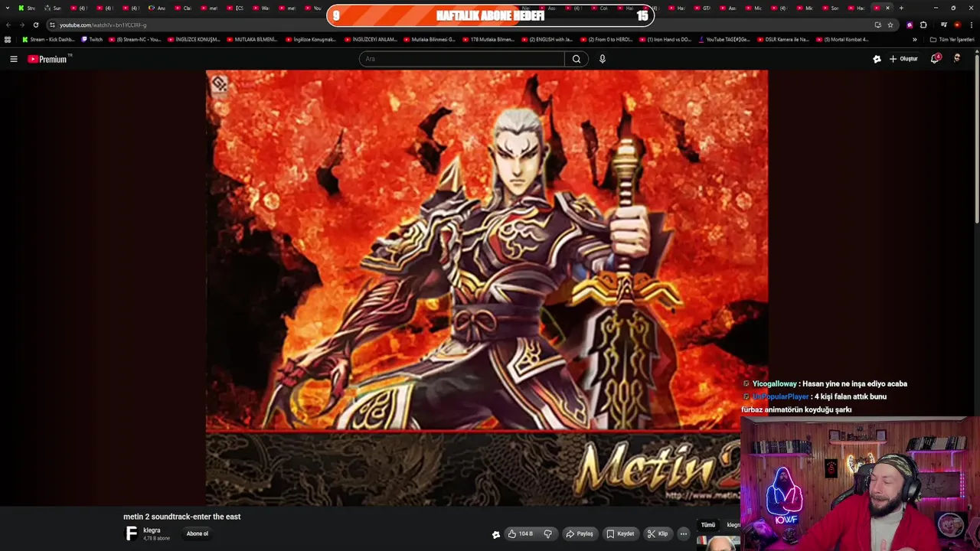Open the 'Twitch' bookmark

pyautogui.click(x=92, y=40)
